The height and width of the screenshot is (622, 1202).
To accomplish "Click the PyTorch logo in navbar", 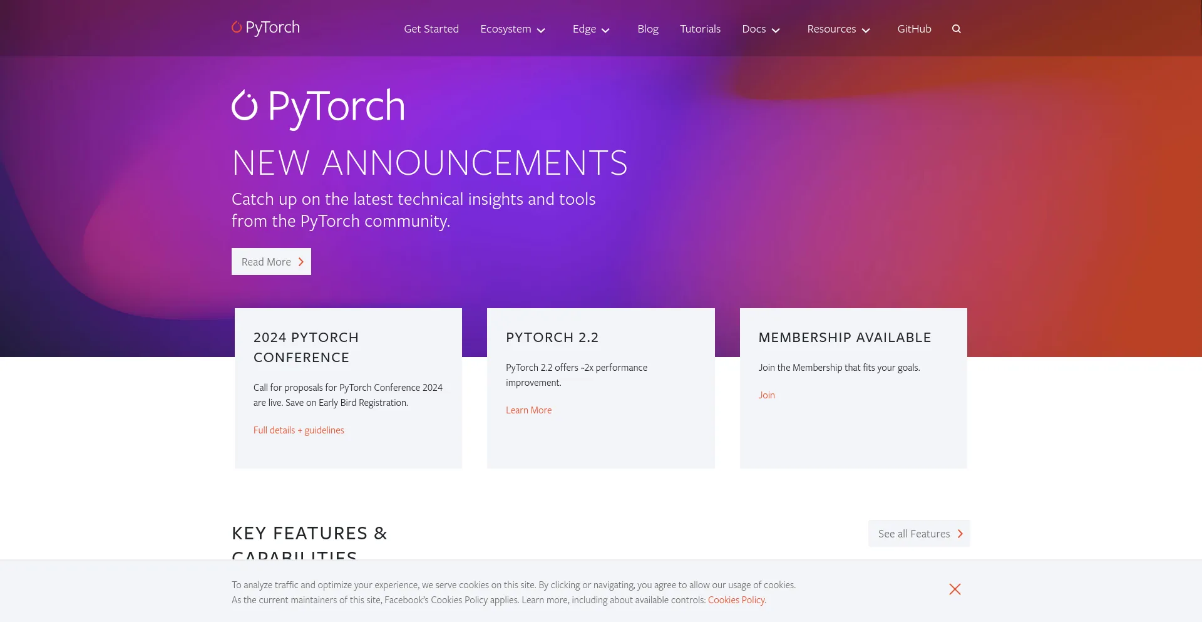I will [265, 28].
